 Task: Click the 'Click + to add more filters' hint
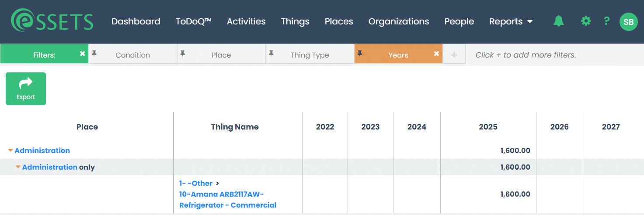point(526,55)
